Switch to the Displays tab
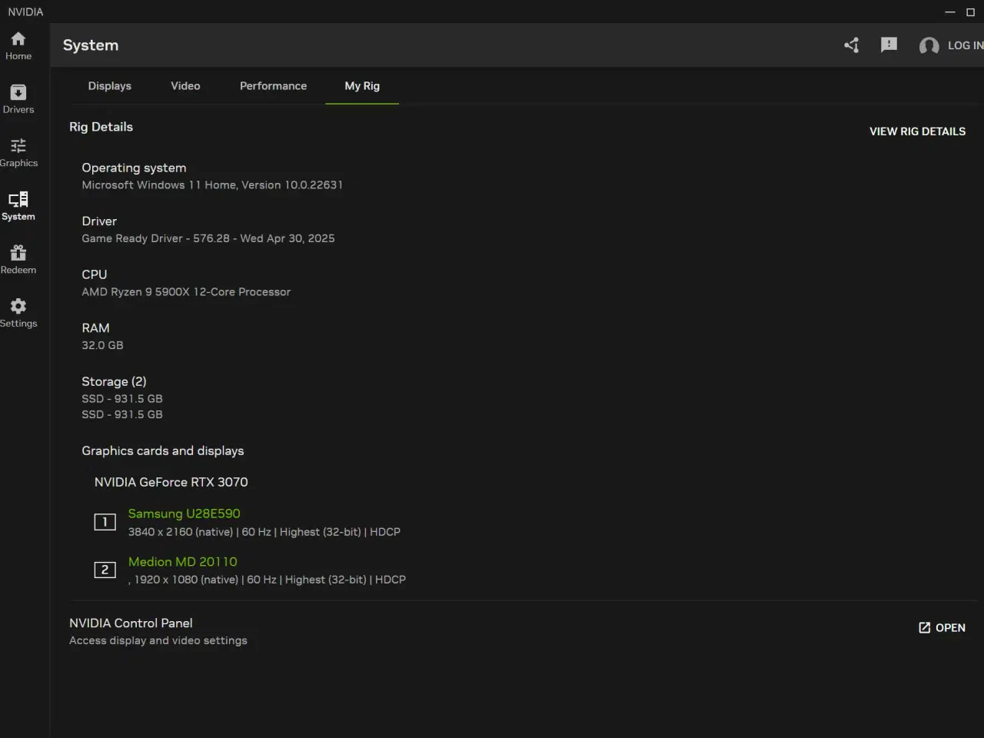 point(110,86)
